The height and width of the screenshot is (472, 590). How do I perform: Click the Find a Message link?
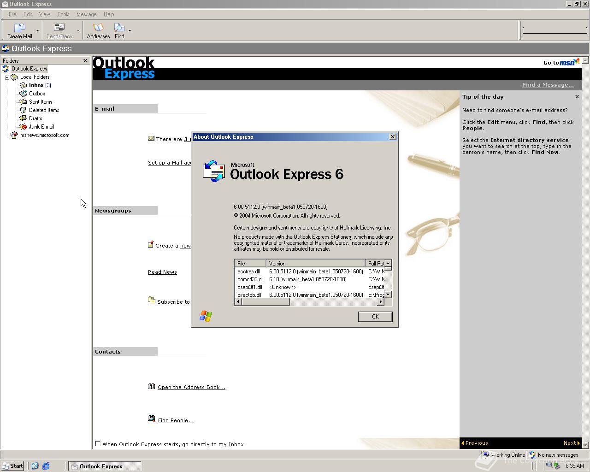coord(548,85)
